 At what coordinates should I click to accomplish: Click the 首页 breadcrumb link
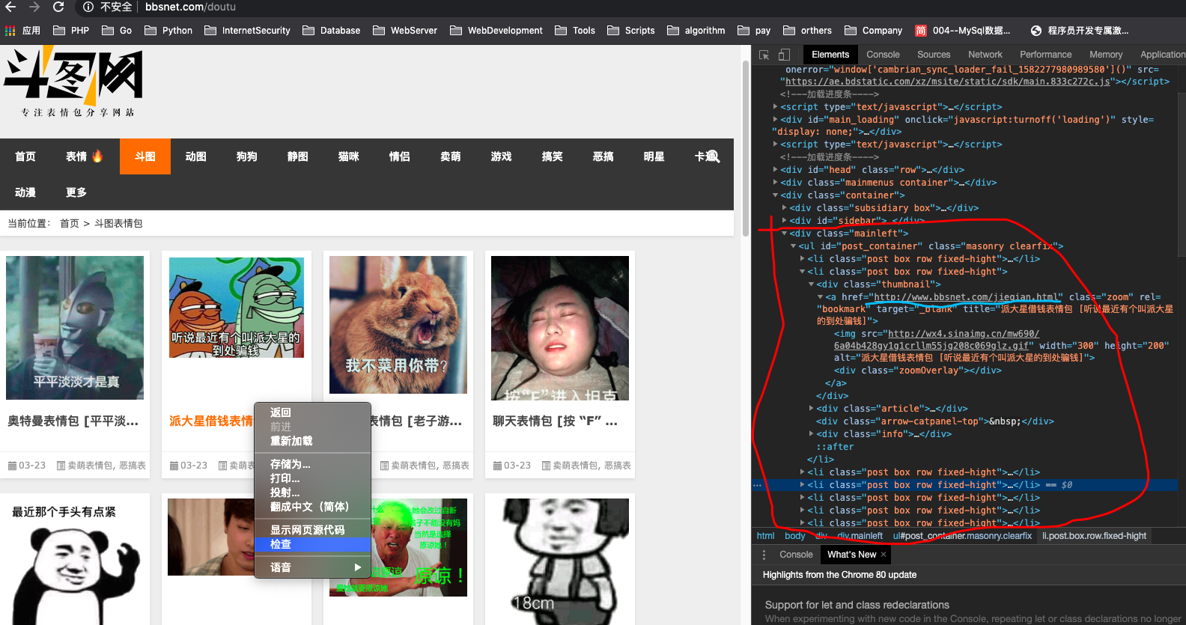pos(70,223)
